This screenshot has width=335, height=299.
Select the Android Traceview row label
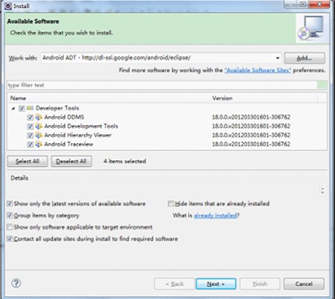point(69,144)
